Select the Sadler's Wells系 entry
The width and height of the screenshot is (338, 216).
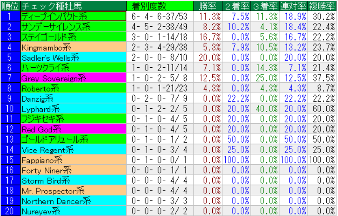click(x=73, y=57)
